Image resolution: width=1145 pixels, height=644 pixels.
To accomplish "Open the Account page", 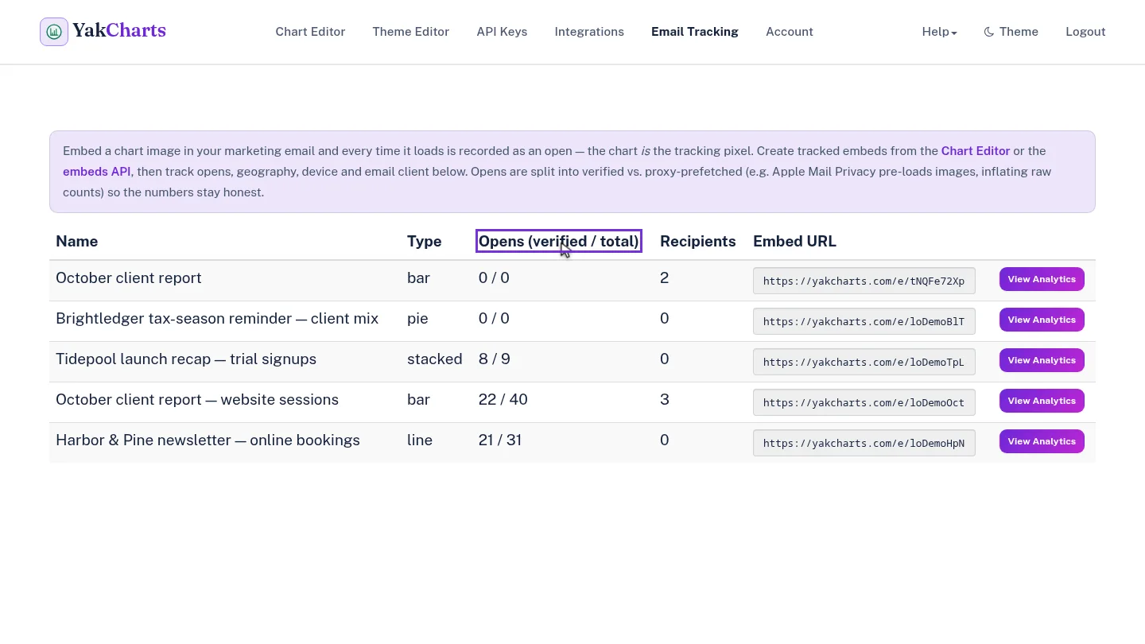I will click(789, 32).
